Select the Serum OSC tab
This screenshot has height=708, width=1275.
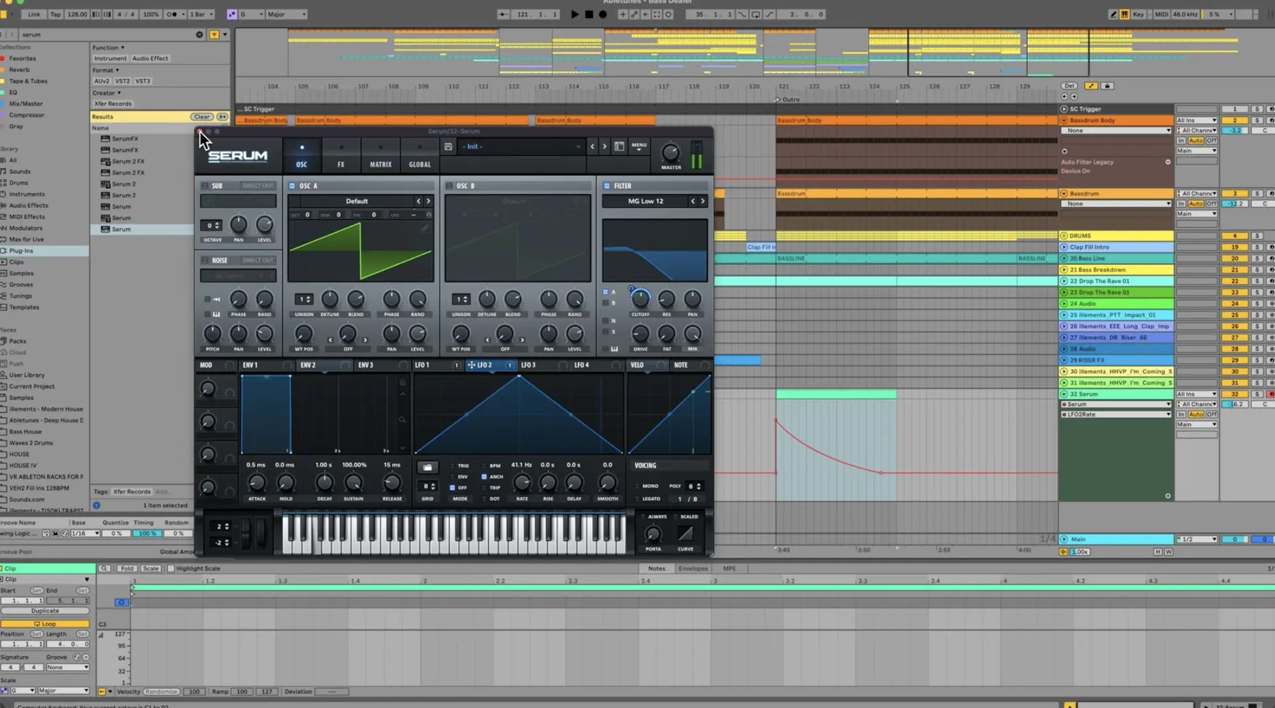(x=301, y=155)
